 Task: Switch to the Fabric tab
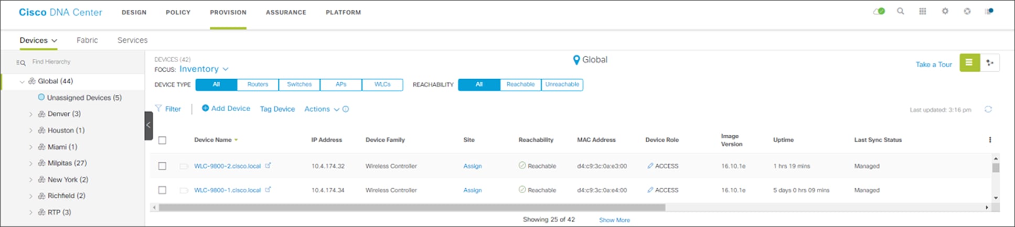tap(87, 40)
